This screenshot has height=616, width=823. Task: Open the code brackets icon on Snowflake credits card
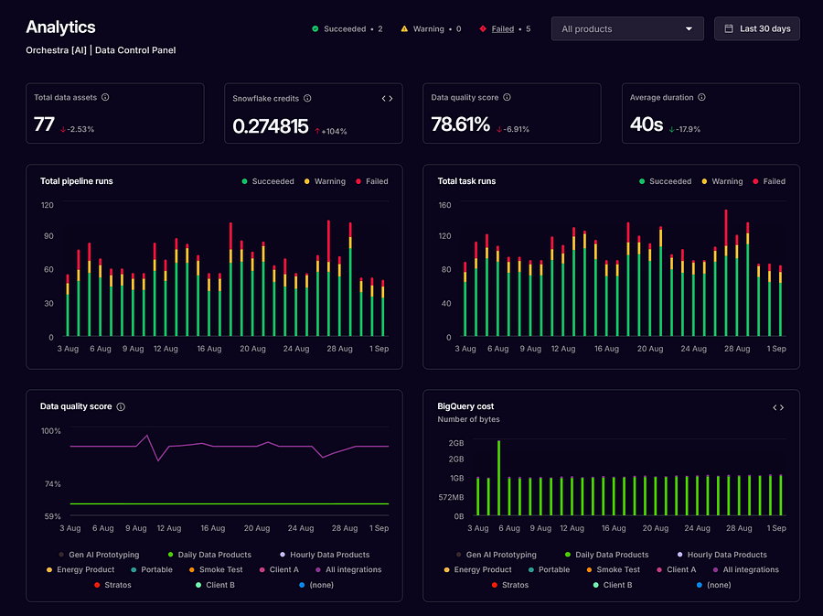(x=388, y=98)
